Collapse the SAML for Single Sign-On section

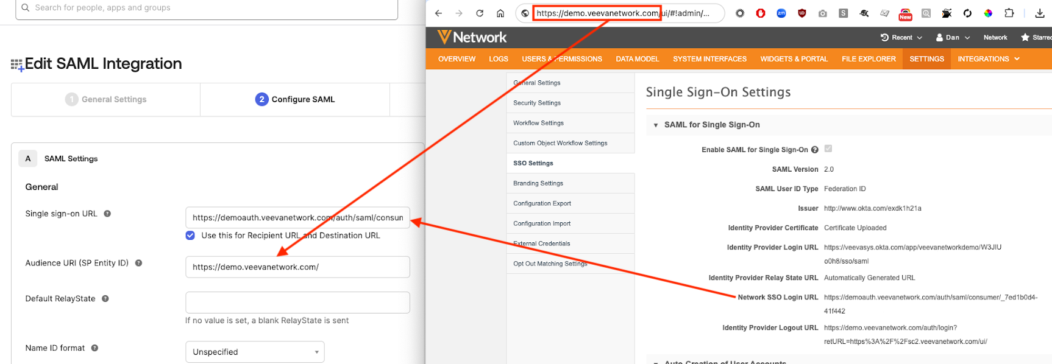(656, 125)
